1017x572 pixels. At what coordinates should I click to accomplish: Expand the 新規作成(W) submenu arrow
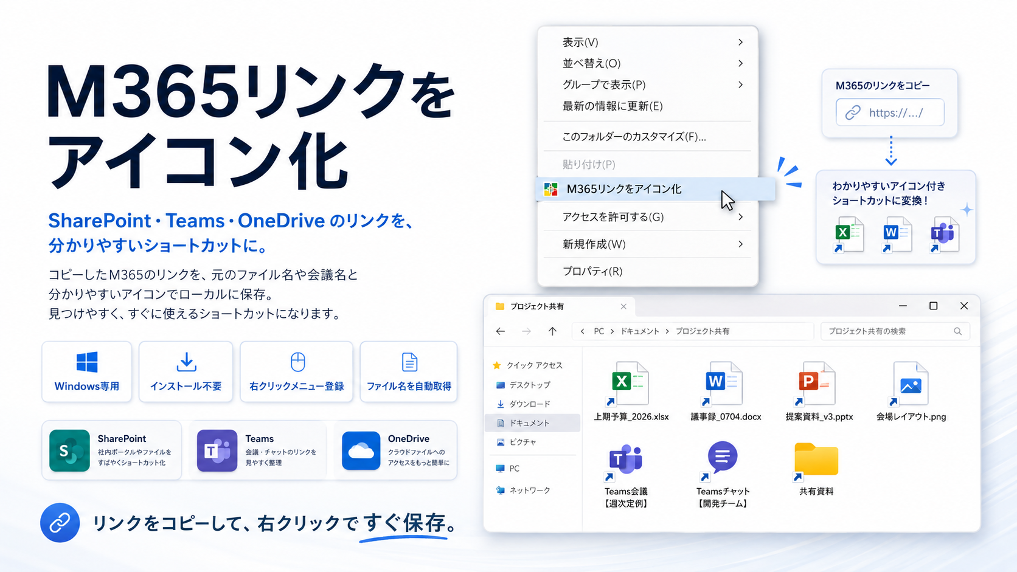[740, 244]
